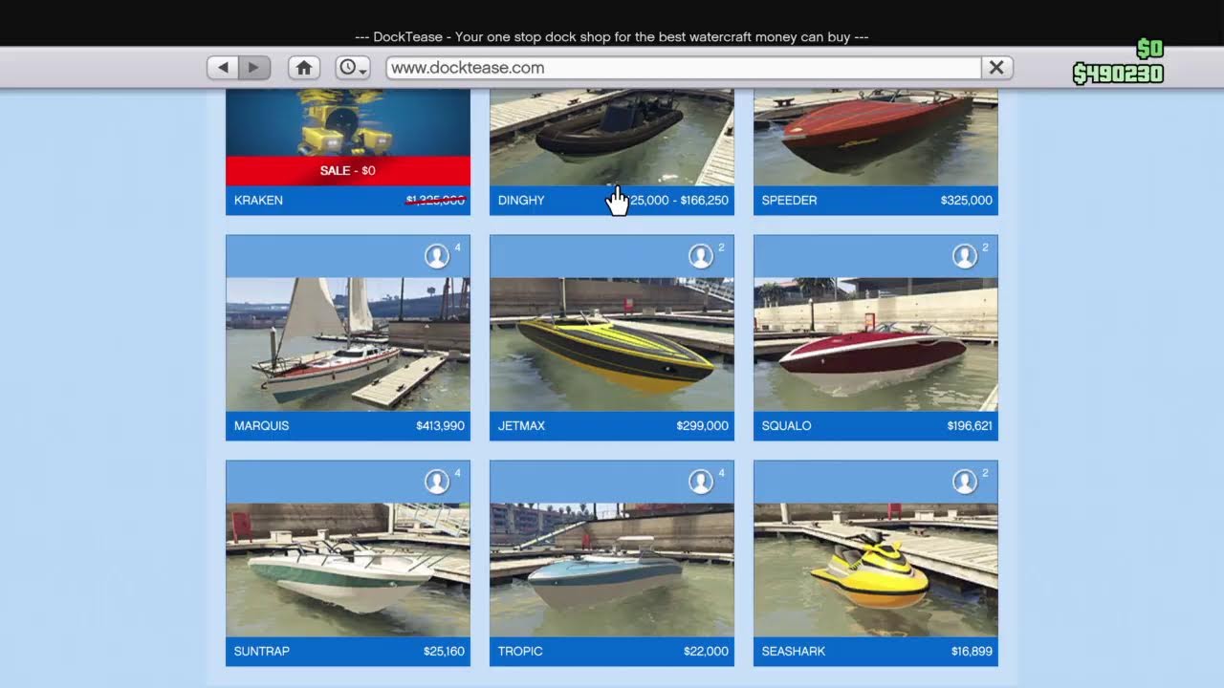The width and height of the screenshot is (1224, 688).
Task: Open the Speeder boat thumbnail
Action: (876, 137)
